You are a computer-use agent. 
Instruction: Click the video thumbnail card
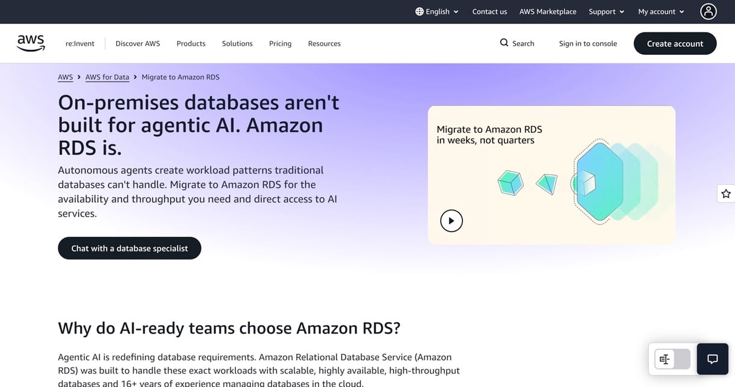coord(551,175)
